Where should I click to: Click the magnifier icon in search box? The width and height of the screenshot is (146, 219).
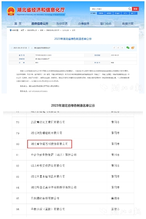(129, 9)
